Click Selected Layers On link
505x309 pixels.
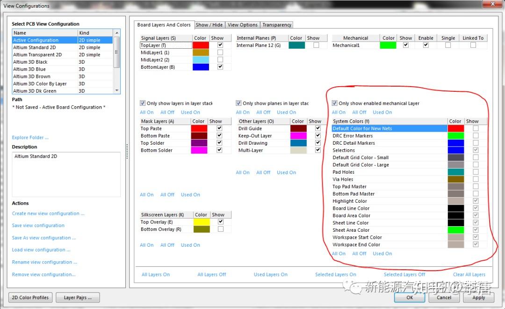pos(336,274)
